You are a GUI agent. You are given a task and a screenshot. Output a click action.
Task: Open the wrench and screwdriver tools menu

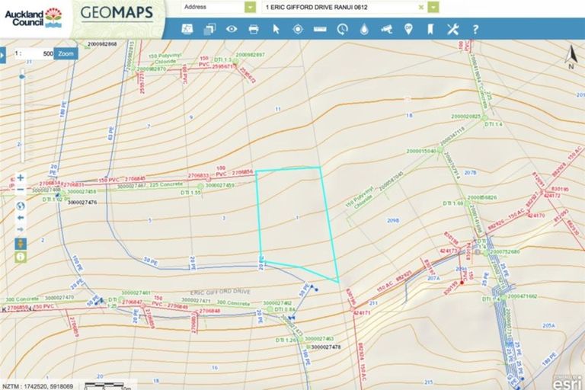coord(452,29)
